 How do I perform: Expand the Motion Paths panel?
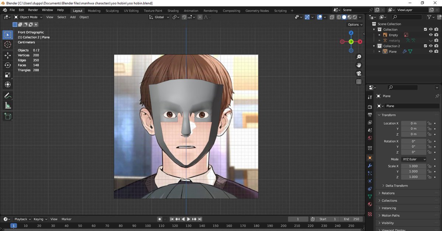[407, 216]
